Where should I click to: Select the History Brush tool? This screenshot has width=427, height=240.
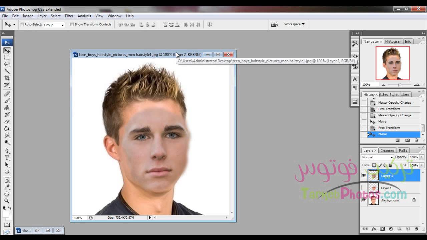pyautogui.click(x=7, y=115)
